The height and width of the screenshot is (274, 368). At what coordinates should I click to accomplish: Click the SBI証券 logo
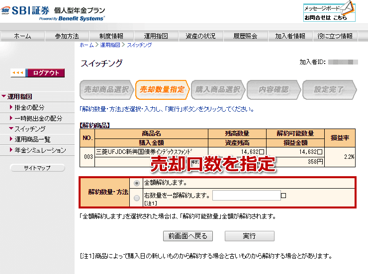tap(25, 10)
